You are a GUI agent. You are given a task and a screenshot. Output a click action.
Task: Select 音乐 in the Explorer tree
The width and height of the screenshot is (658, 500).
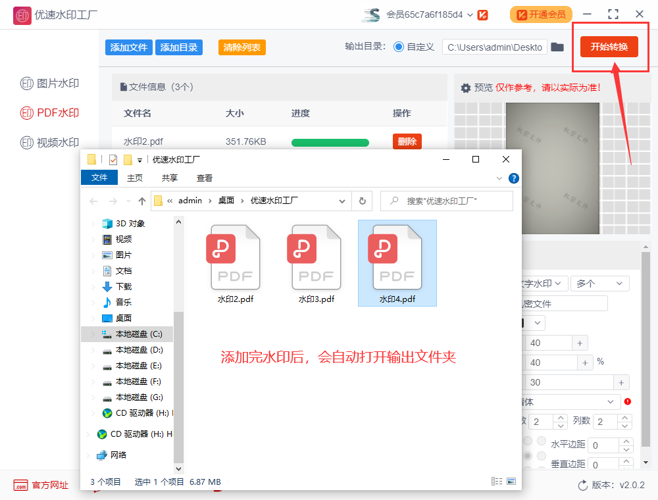[x=124, y=303]
